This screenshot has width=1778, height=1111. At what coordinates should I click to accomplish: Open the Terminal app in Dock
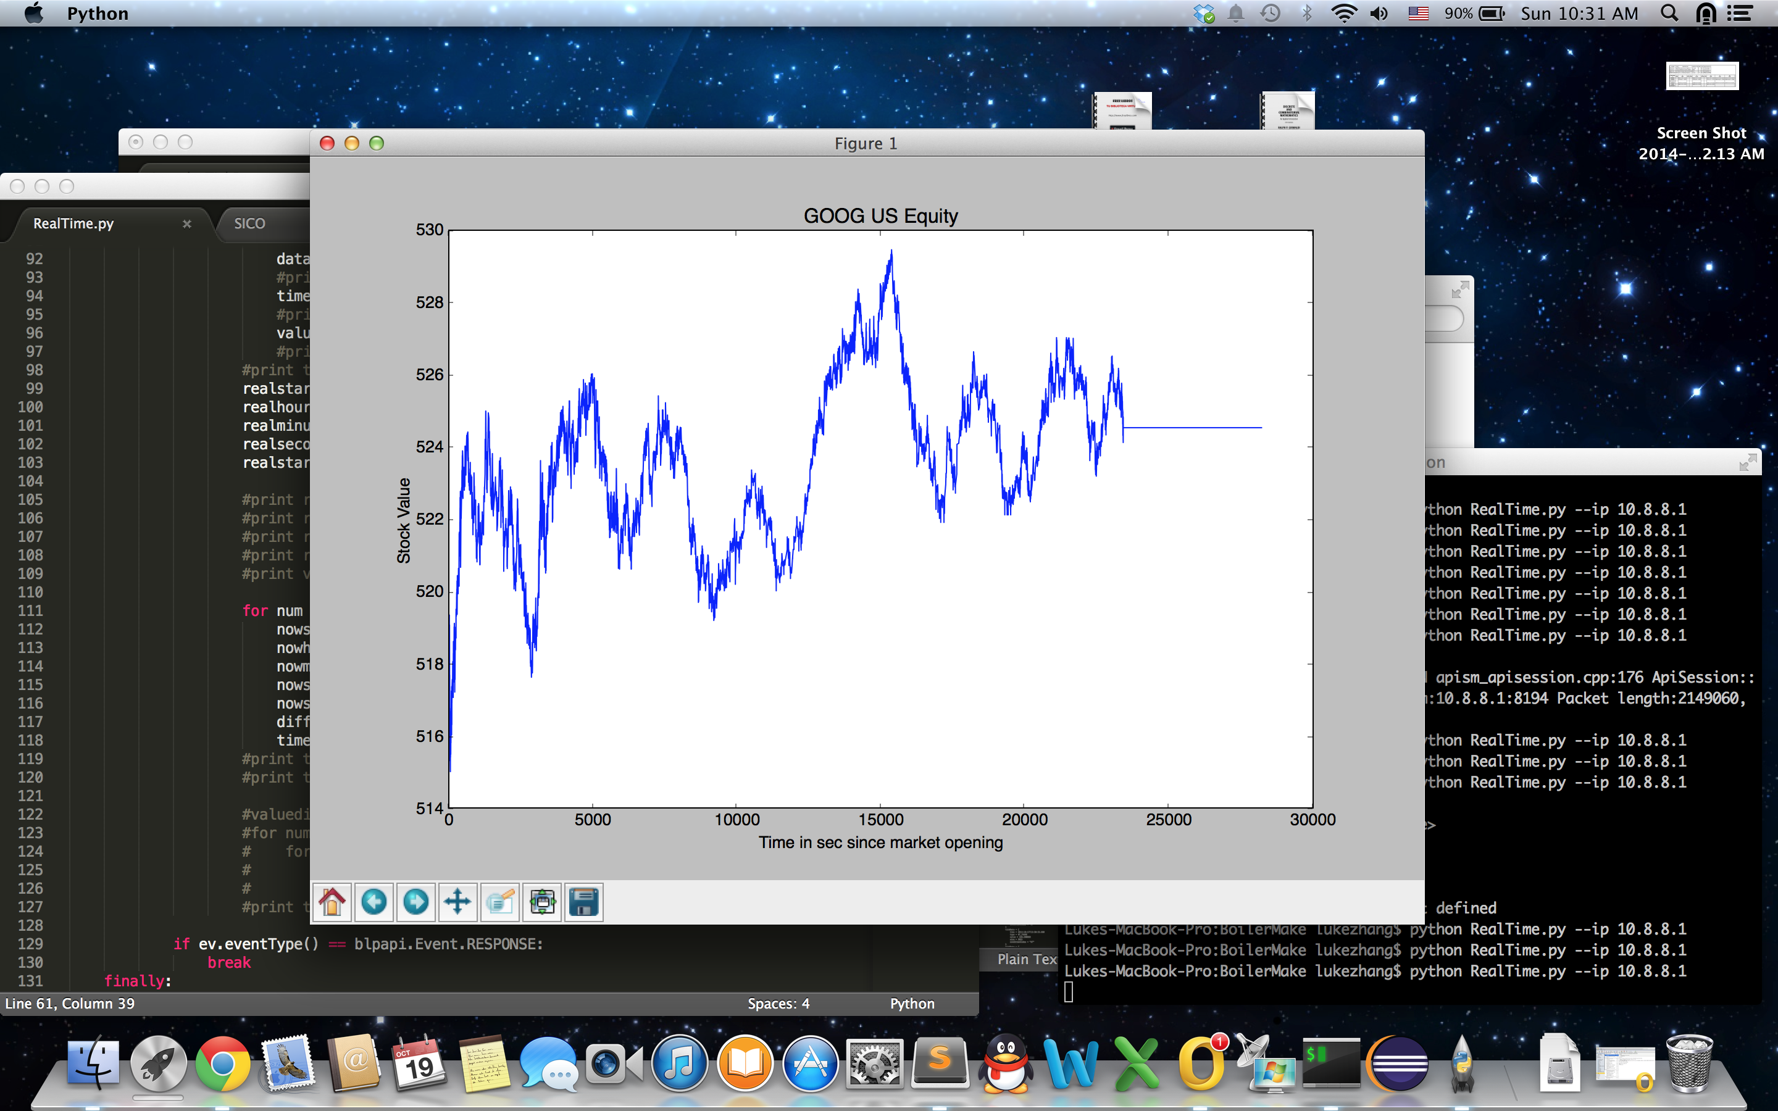coord(1330,1064)
